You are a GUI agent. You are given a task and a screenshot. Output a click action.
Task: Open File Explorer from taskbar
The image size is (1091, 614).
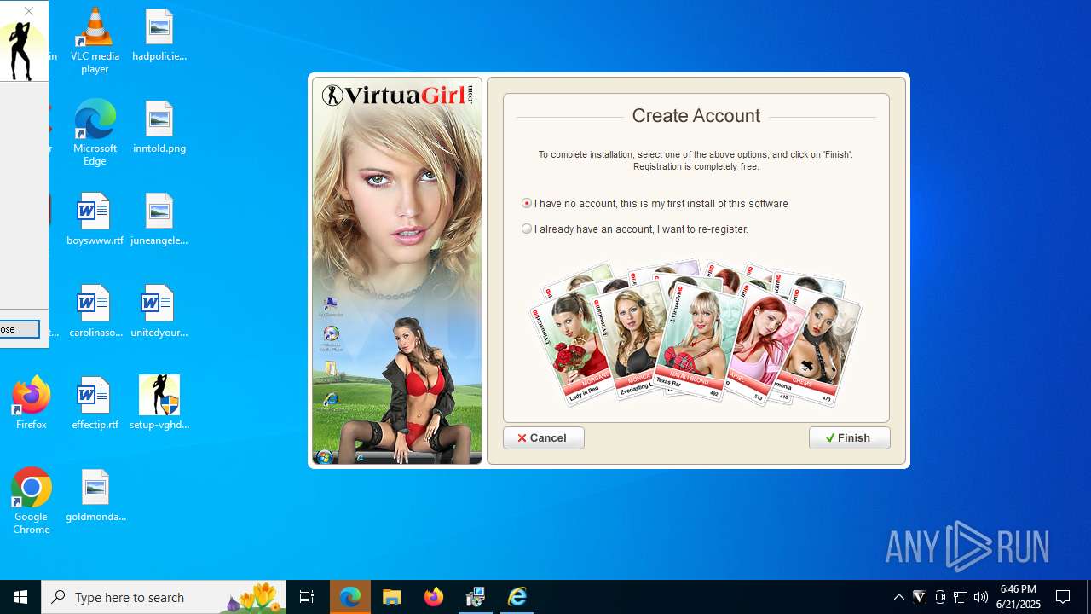(392, 597)
